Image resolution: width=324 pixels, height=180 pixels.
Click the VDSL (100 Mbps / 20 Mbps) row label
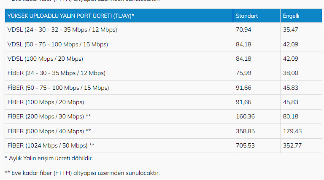(x=45, y=59)
